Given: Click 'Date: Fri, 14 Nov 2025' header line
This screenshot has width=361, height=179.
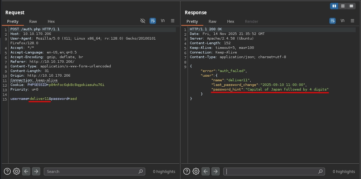Looking at the screenshot, I should (x=227, y=34).
